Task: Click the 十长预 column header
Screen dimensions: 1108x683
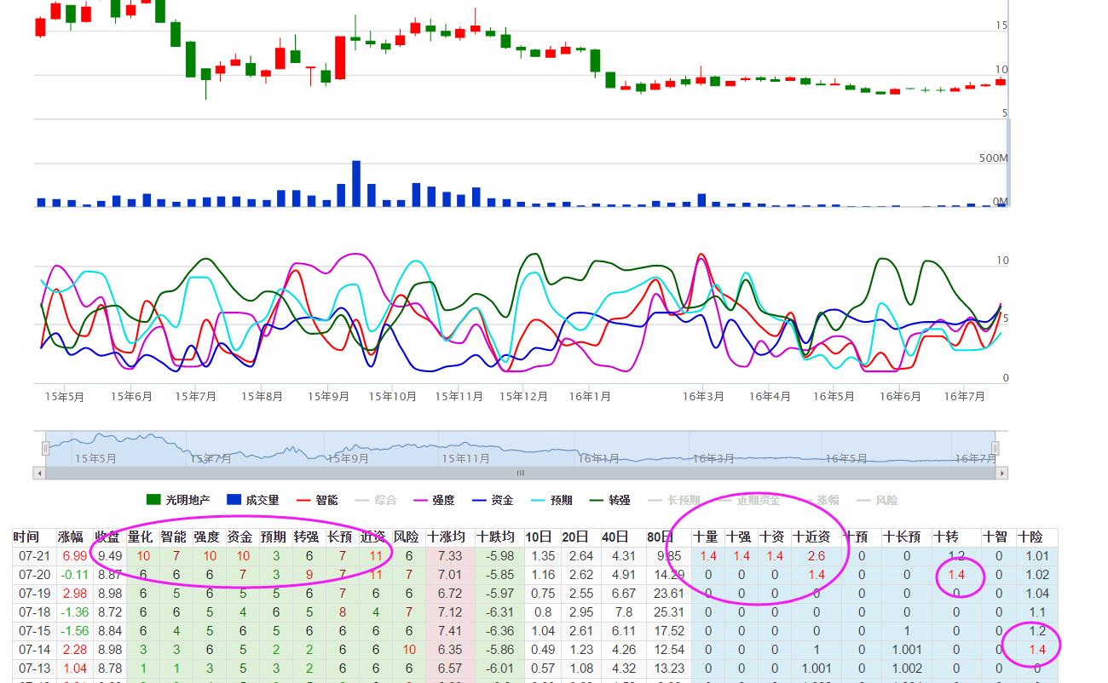Action: coord(902,537)
